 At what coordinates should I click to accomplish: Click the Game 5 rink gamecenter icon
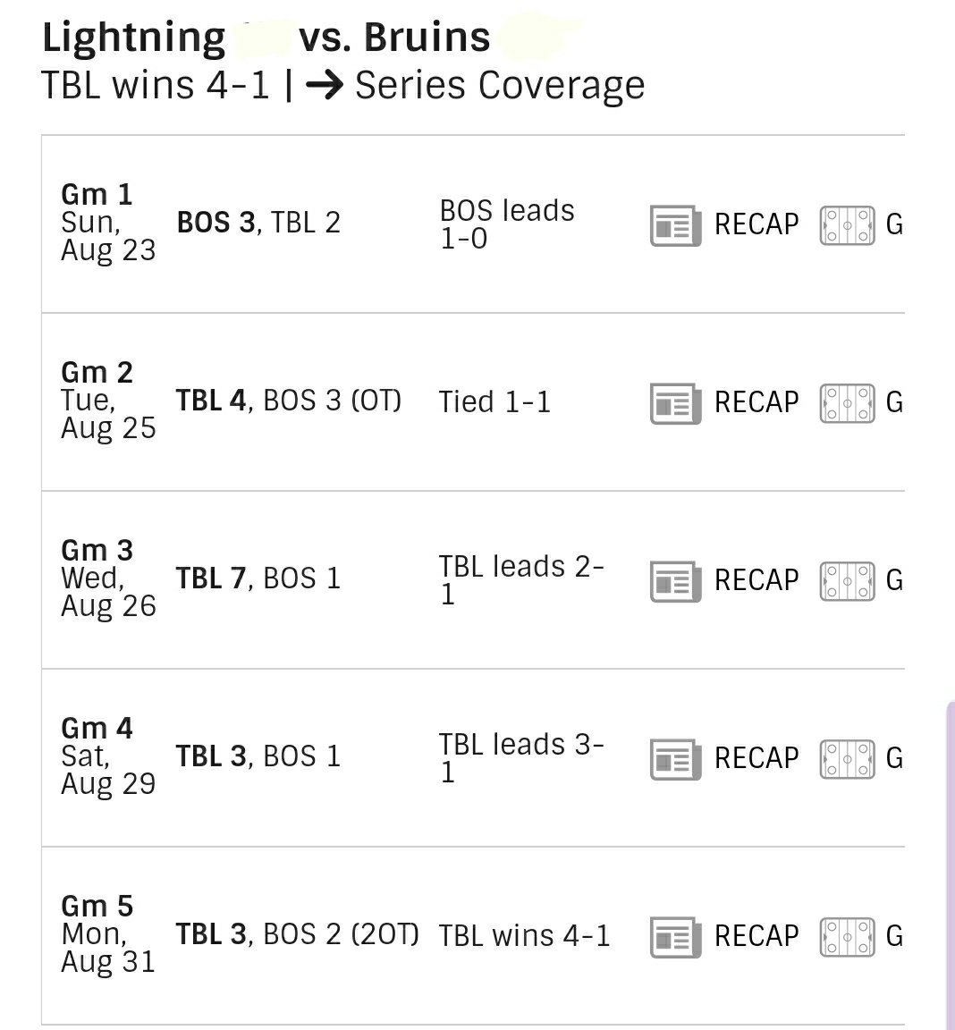(848, 937)
